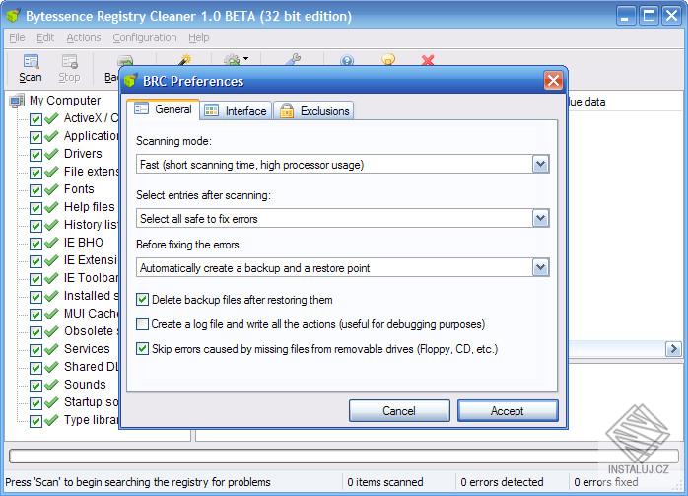Minimize the Bytessence Registry Cleaner window

click(625, 16)
